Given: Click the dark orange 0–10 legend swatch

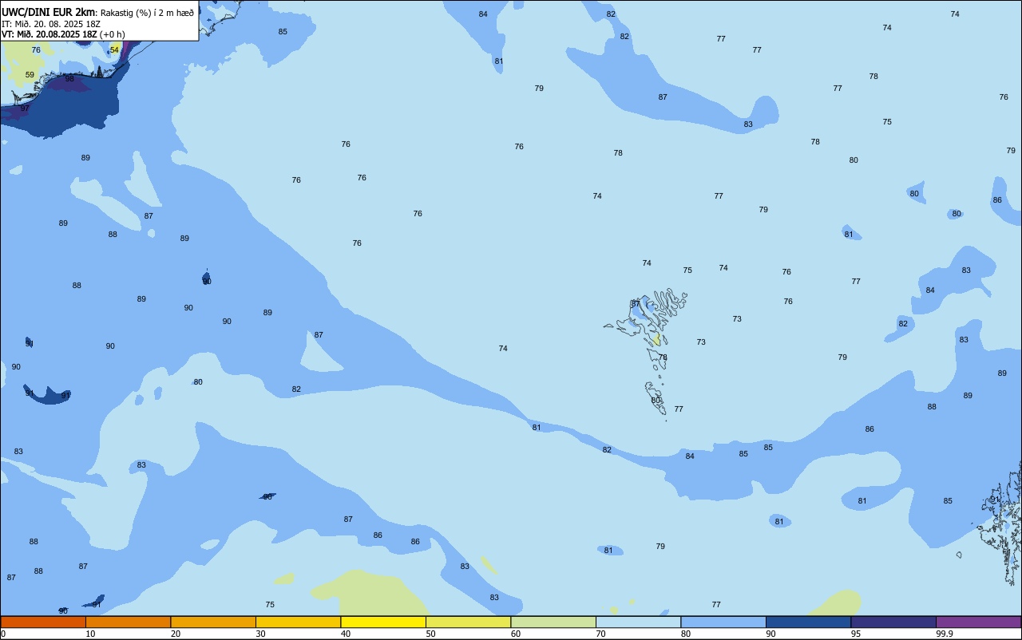Looking at the screenshot, I should coord(43,622).
